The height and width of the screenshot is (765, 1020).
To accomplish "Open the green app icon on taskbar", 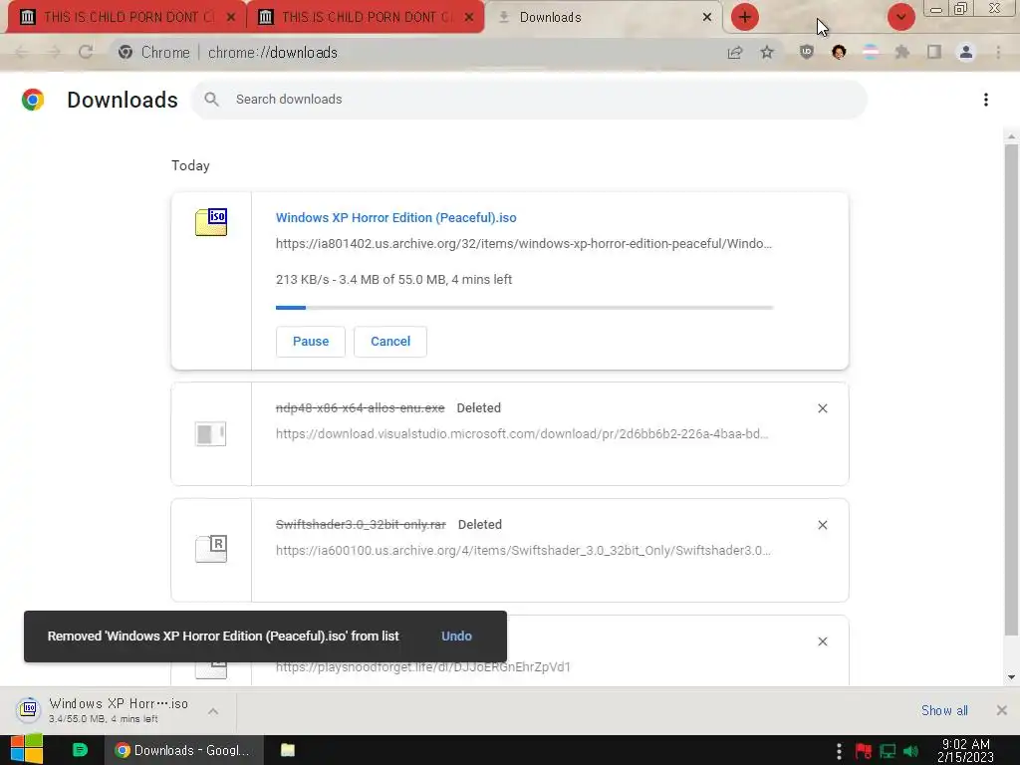I will pos(80,750).
